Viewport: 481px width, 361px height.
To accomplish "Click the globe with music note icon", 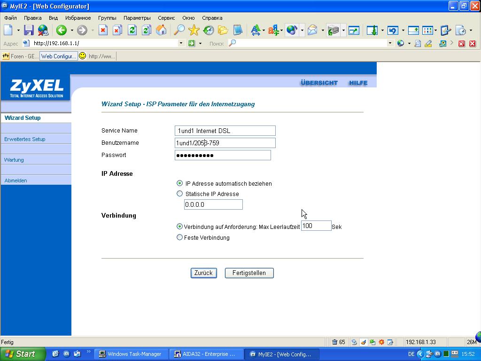I will pos(292,30).
